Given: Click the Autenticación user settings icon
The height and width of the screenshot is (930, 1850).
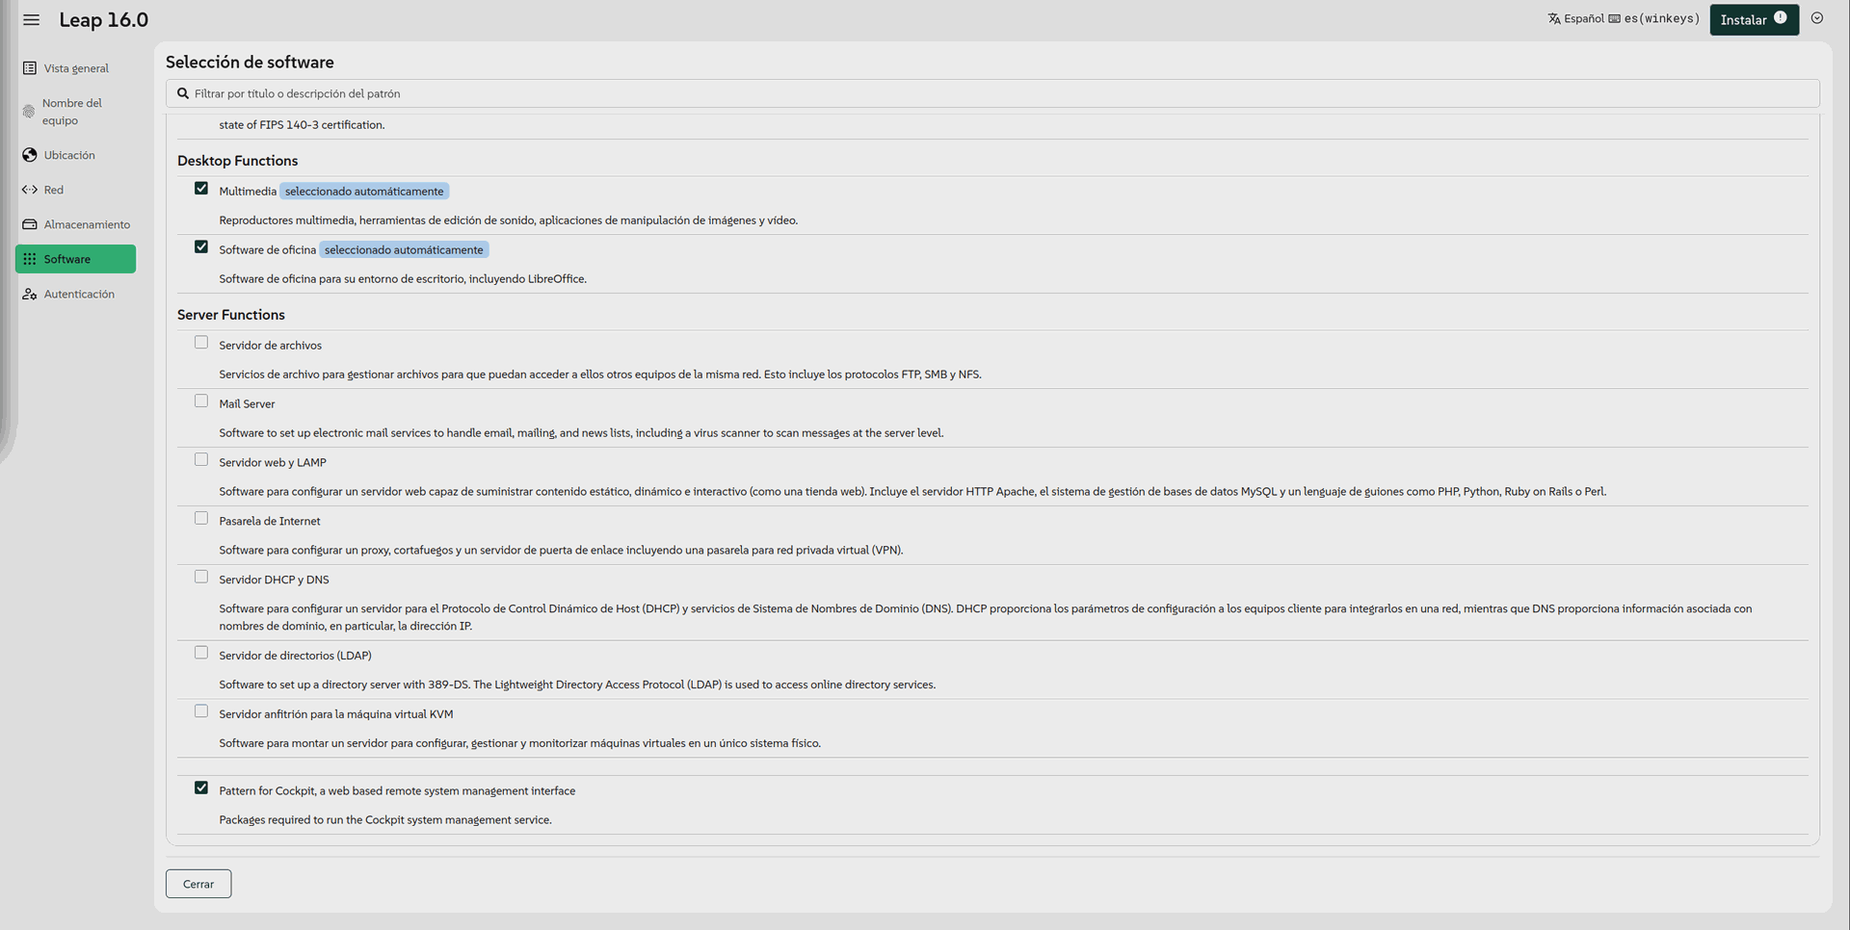Looking at the screenshot, I should click(30, 295).
